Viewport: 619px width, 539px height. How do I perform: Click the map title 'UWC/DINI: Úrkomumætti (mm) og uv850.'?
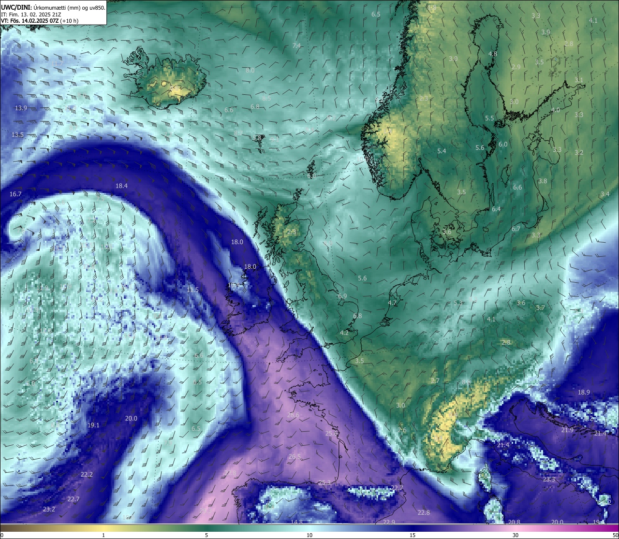pos(53,8)
